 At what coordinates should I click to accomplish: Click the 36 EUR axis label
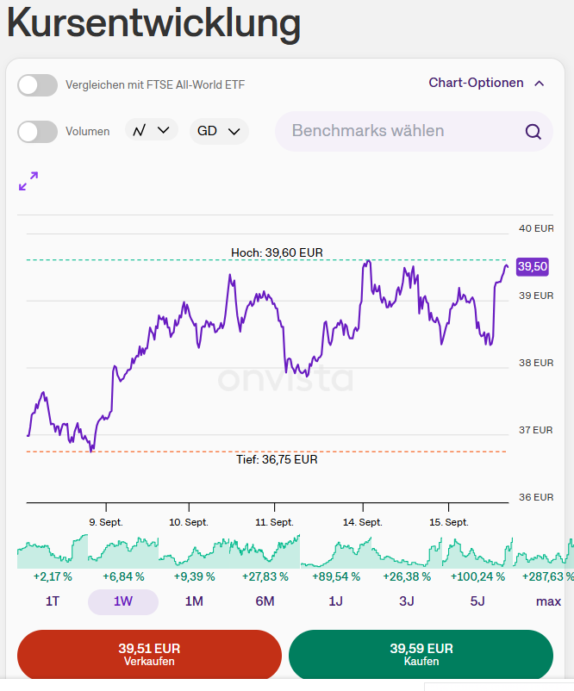click(536, 497)
